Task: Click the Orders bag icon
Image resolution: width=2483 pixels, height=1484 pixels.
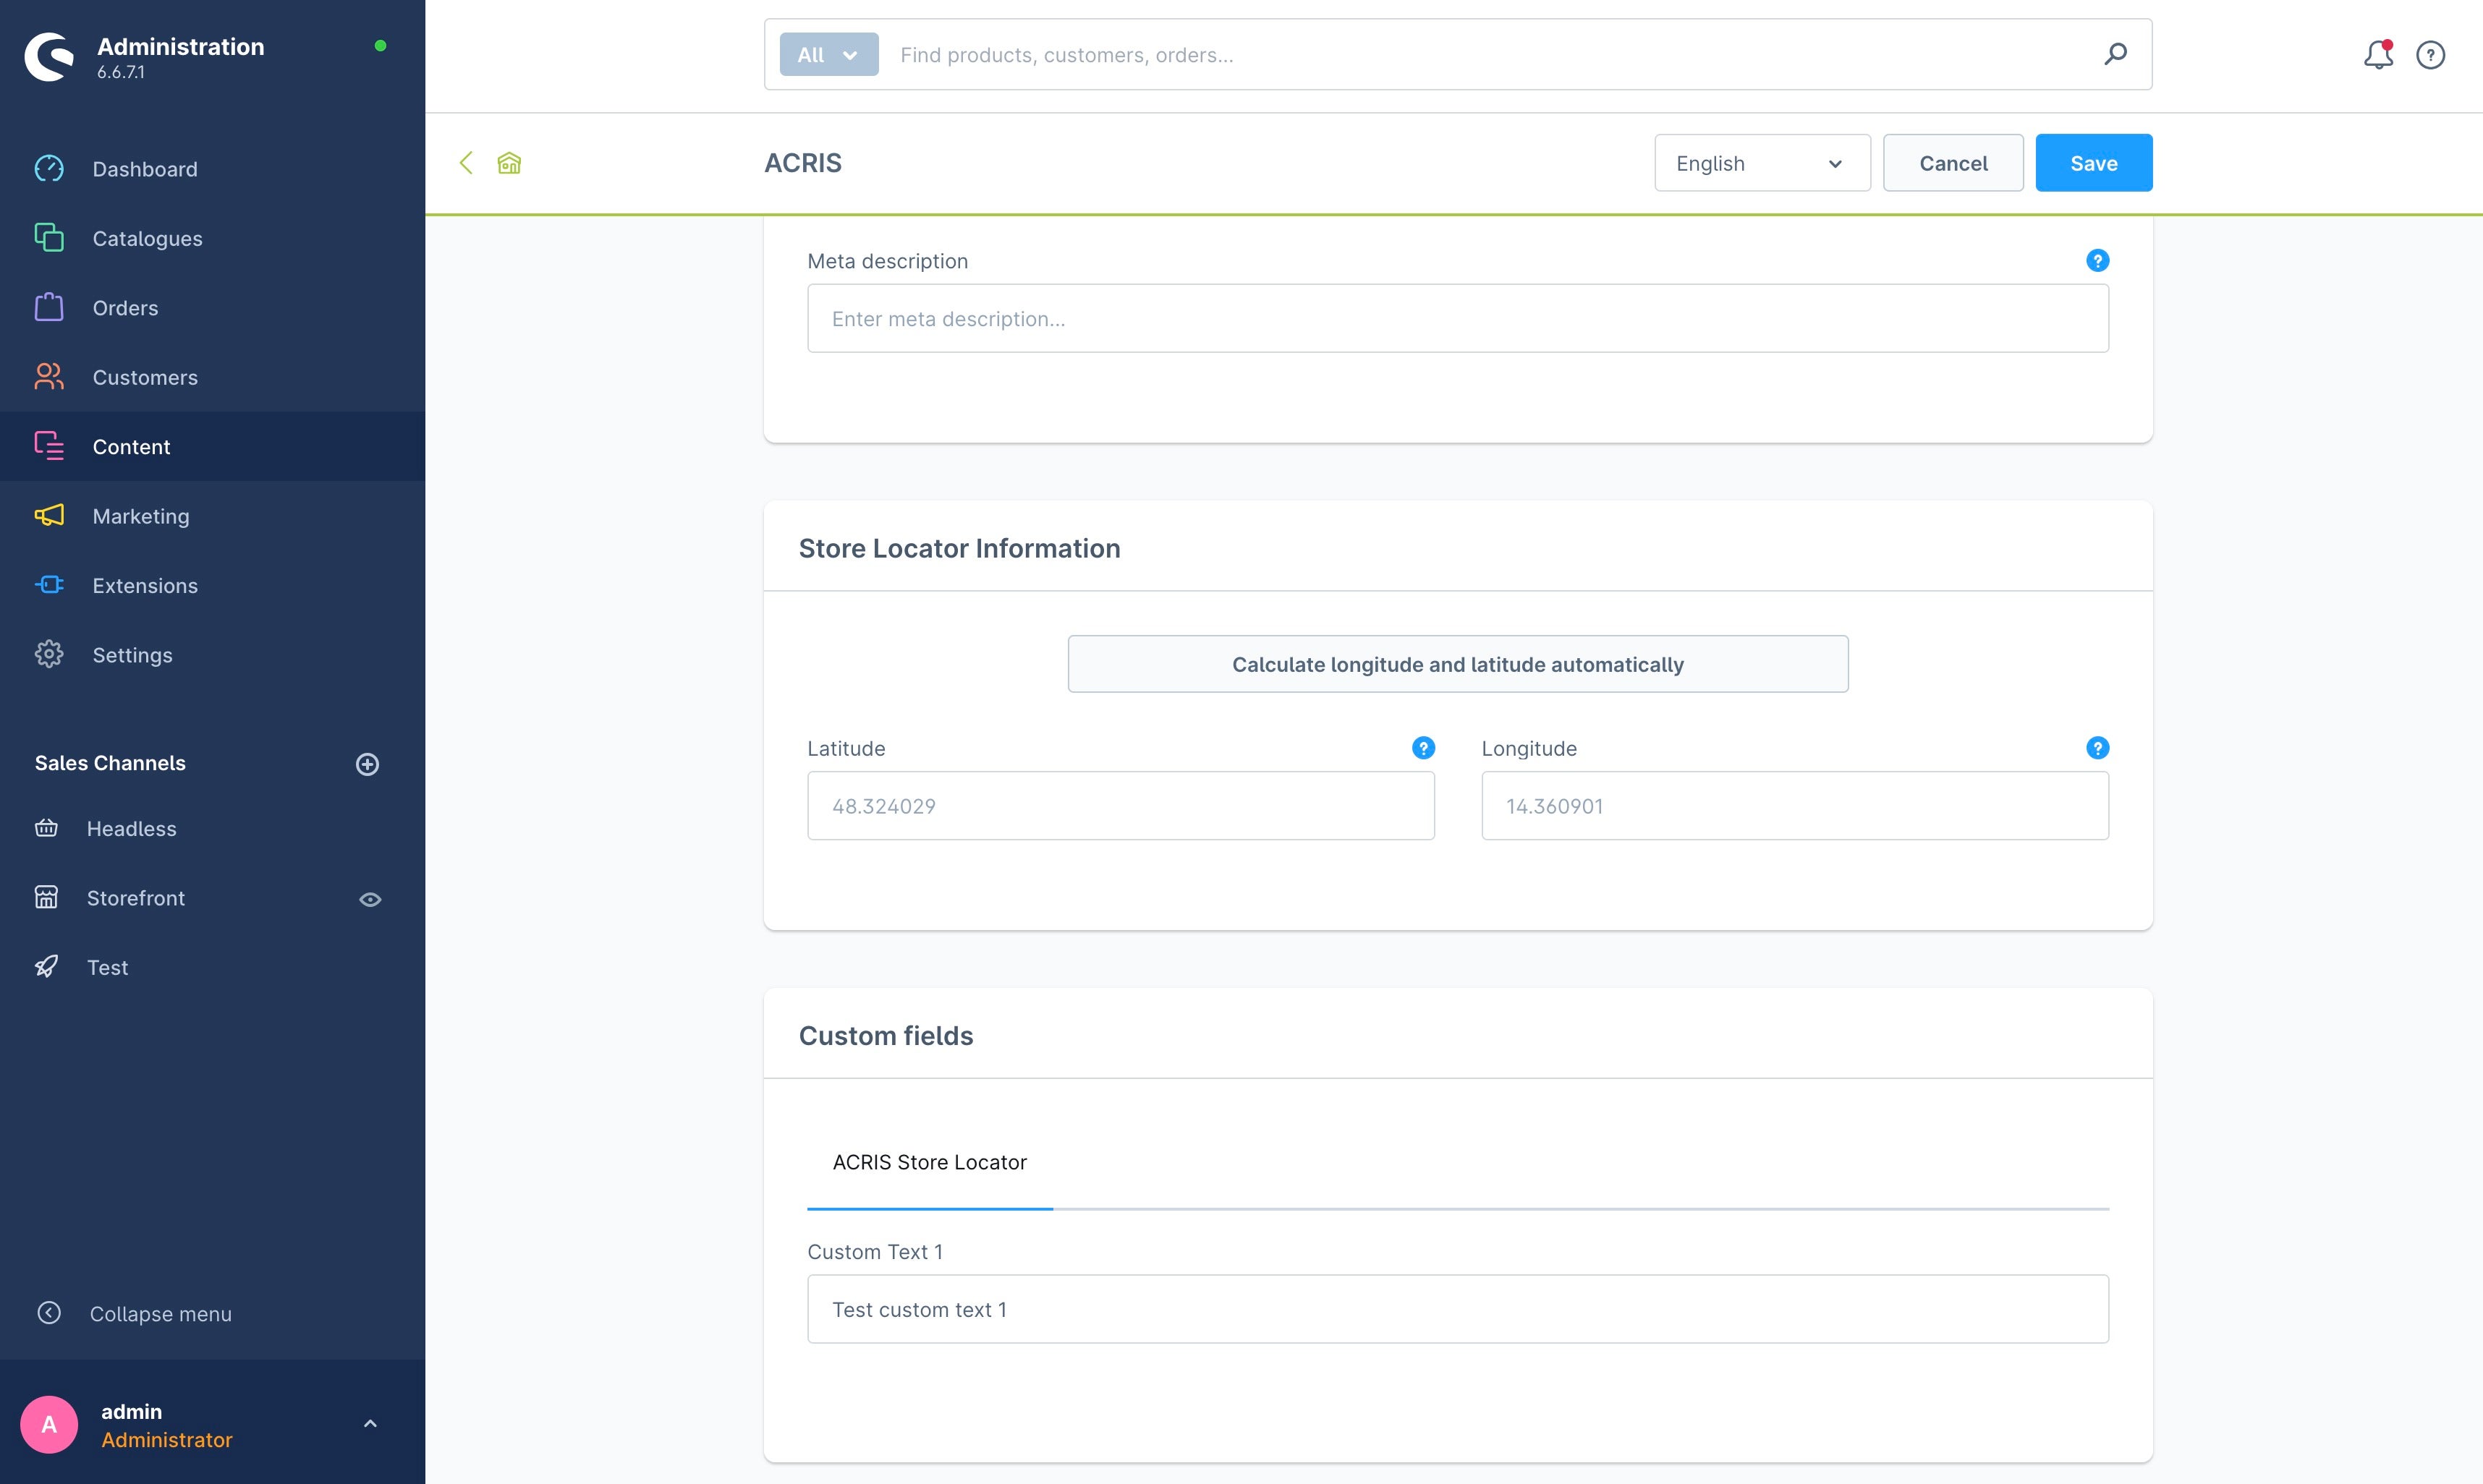Action: tap(49, 307)
